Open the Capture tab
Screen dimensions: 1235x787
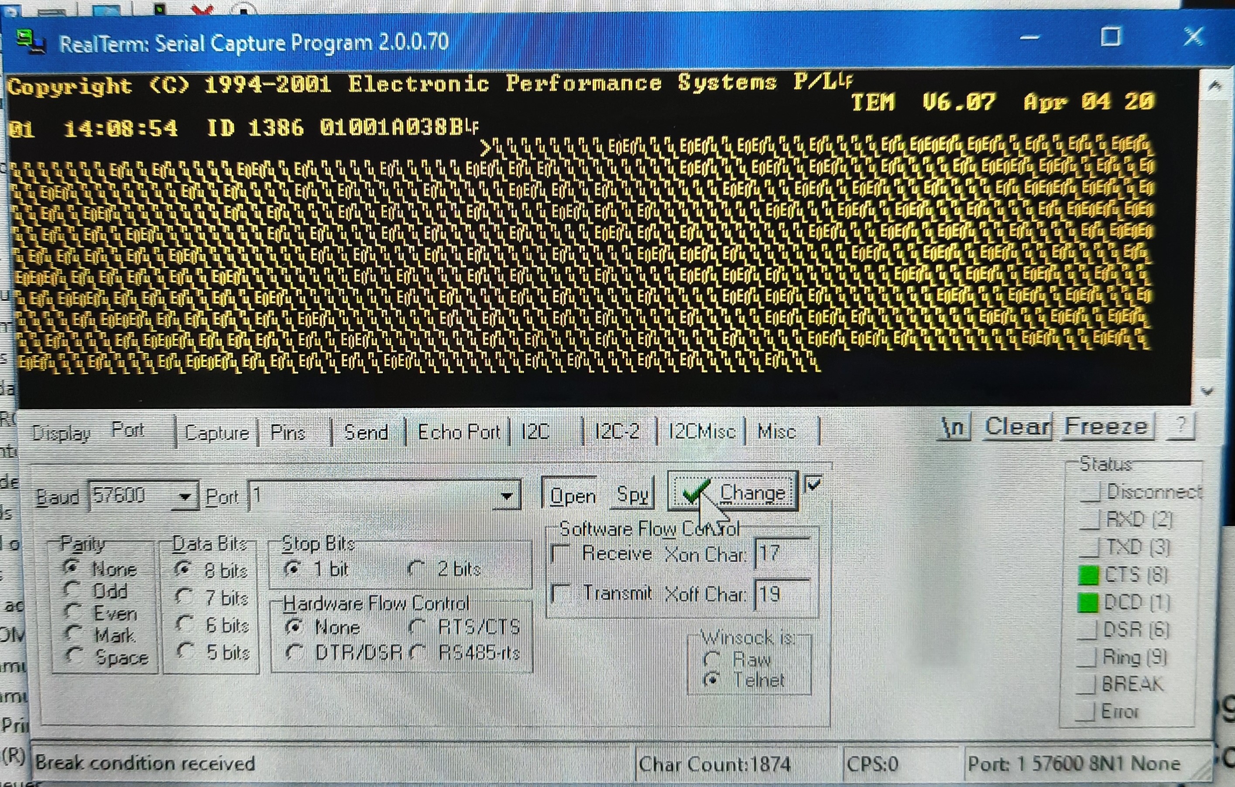tap(216, 433)
